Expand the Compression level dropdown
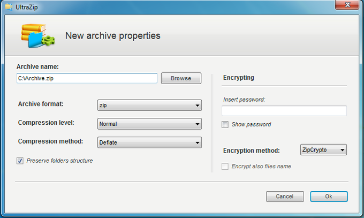The image size is (364, 218). [x=149, y=124]
